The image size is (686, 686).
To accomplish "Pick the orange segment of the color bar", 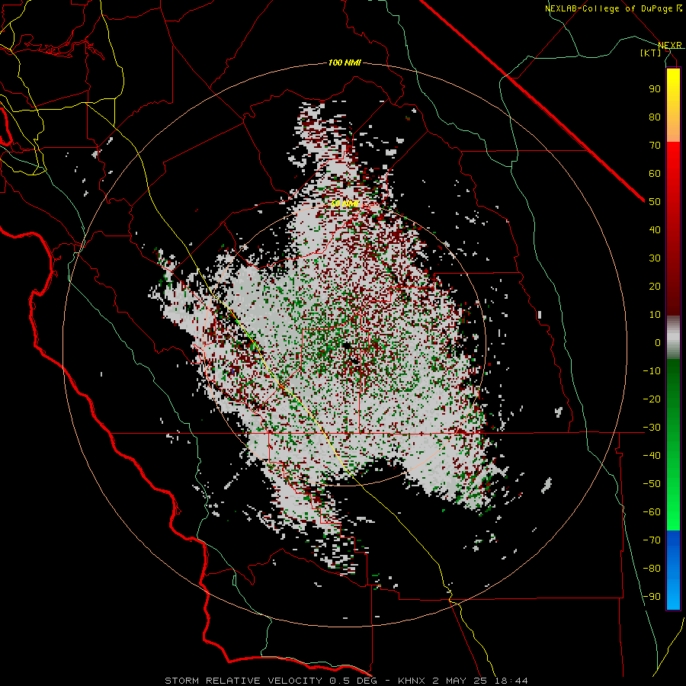I will [673, 127].
